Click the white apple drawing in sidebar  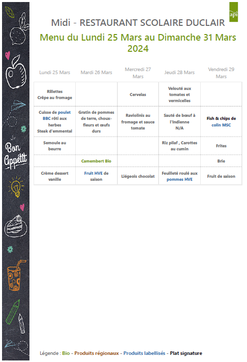click(16, 72)
